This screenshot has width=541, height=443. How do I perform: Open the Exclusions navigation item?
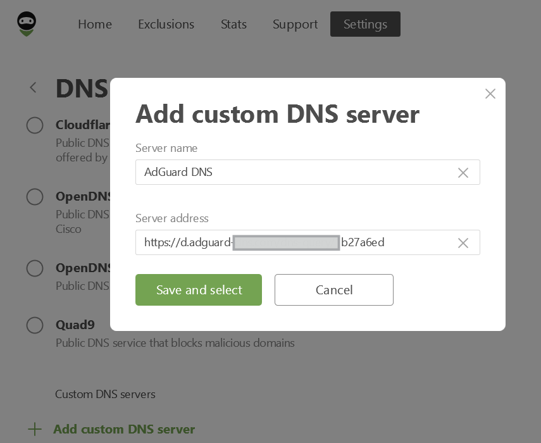tap(166, 24)
